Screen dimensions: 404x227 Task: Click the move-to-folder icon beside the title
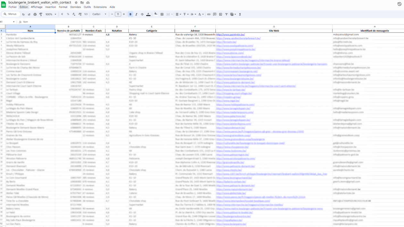pyautogui.click(x=82, y=3)
